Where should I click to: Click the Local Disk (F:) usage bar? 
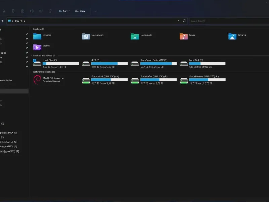tap(207, 63)
